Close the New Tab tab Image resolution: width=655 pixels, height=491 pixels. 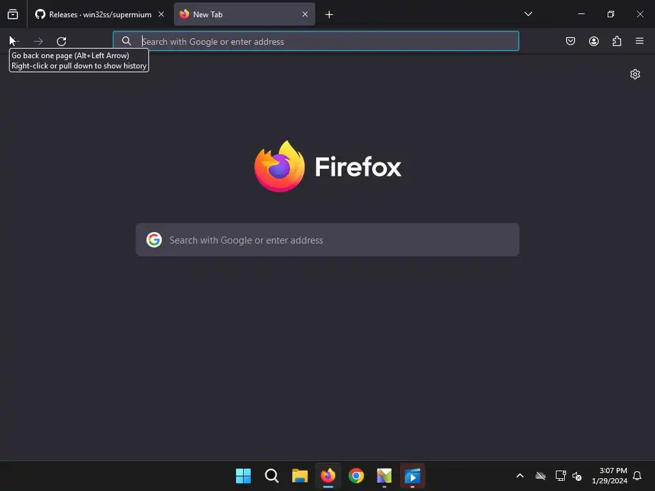(x=305, y=14)
